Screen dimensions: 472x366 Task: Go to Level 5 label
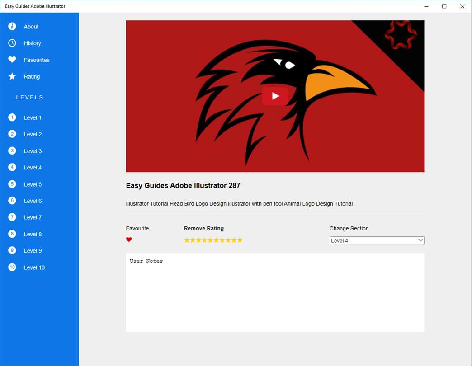click(x=33, y=184)
